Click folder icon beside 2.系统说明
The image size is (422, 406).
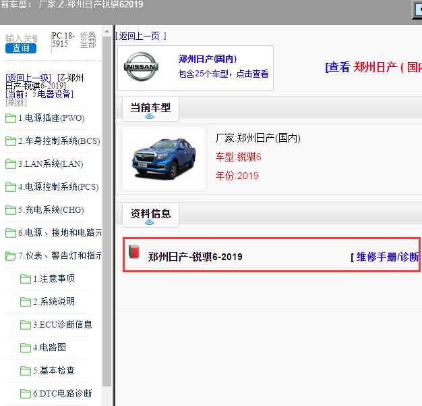(26, 301)
